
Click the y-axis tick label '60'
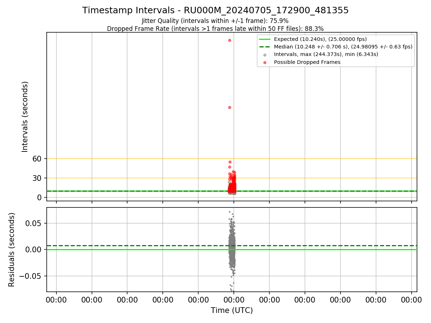point(38,159)
